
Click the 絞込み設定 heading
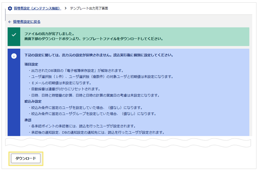(33, 101)
